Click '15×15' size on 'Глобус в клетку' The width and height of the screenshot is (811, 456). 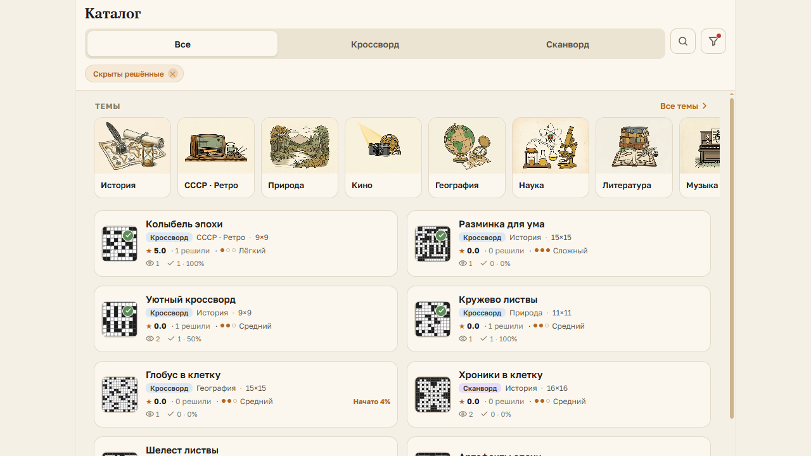255,388
